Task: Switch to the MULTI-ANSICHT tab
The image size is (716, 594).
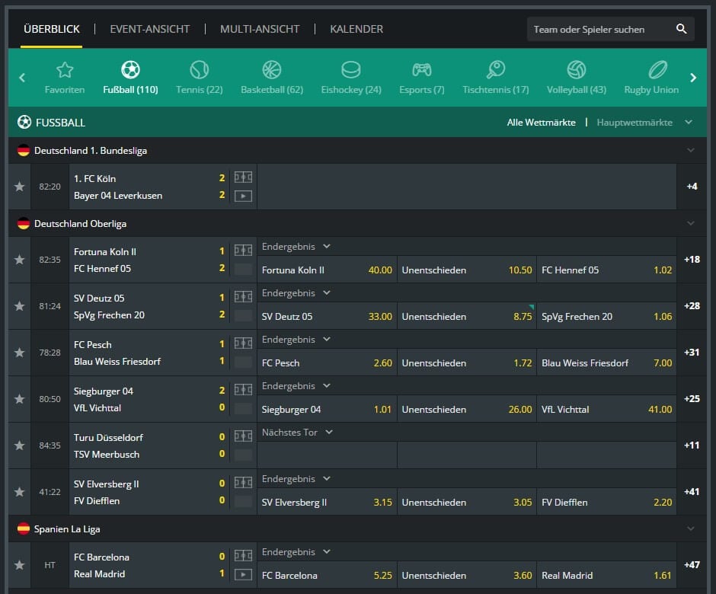Action: (x=260, y=29)
